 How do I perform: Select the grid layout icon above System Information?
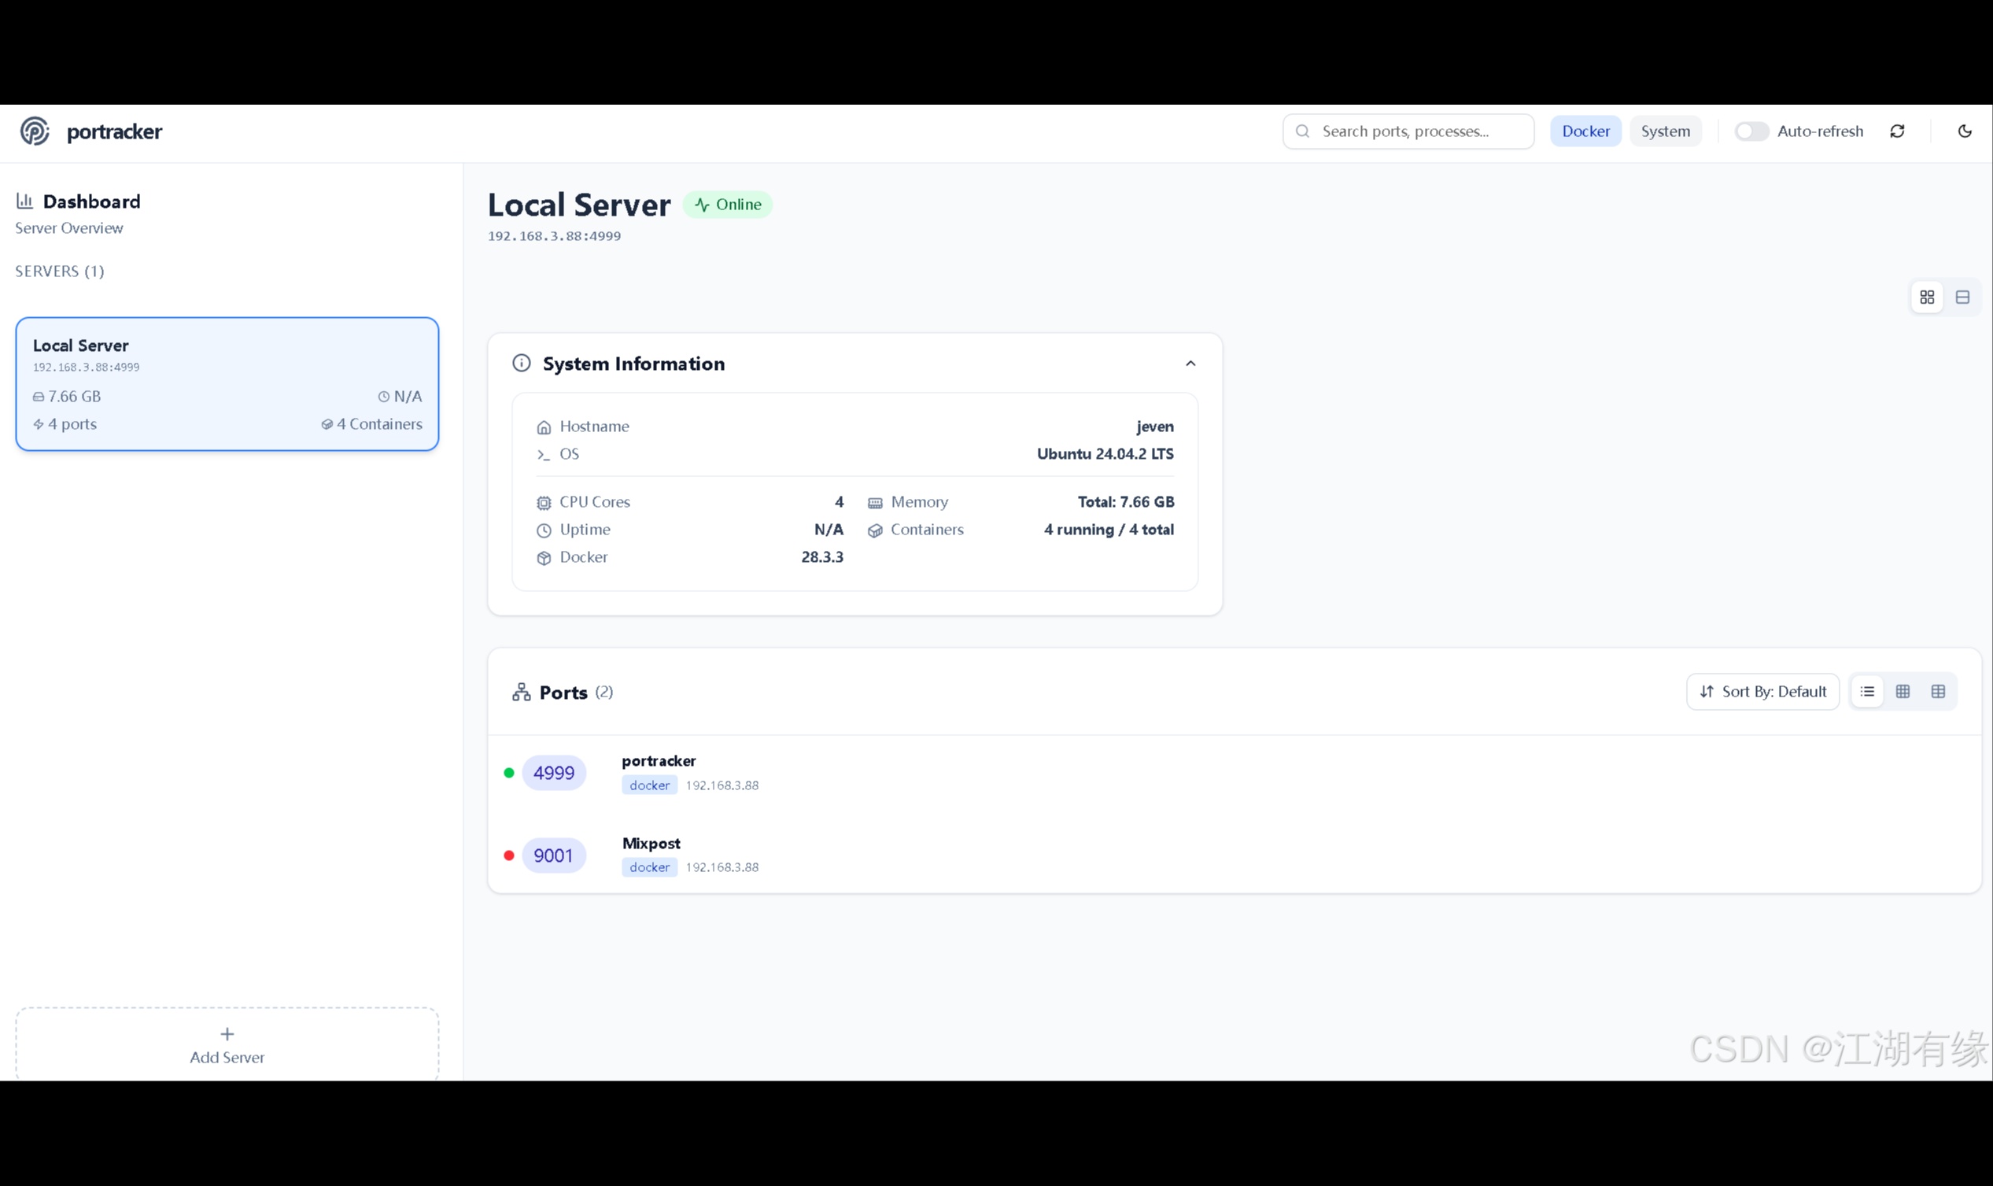click(1927, 297)
